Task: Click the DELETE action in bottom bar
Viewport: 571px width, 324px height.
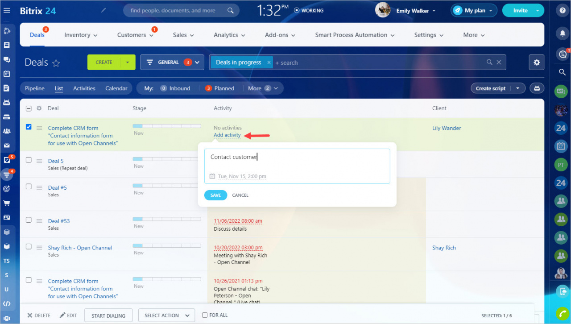Action: pyautogui.click(x=39, y=316)
